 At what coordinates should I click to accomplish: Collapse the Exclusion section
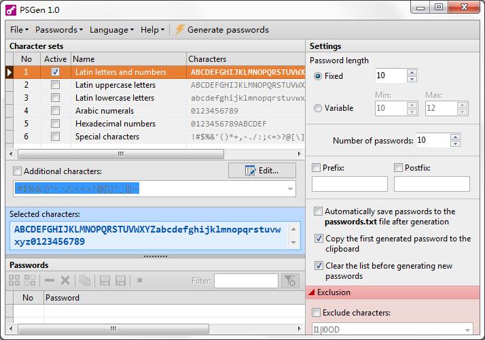point(312,292)
